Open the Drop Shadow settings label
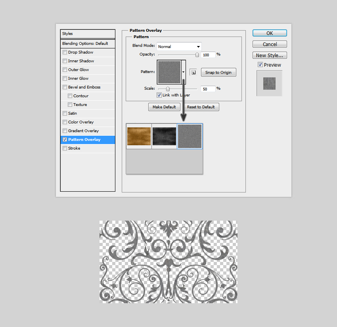337x327 pixels. (80, 52)
